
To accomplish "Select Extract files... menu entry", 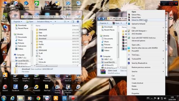I will click(136, 15).
